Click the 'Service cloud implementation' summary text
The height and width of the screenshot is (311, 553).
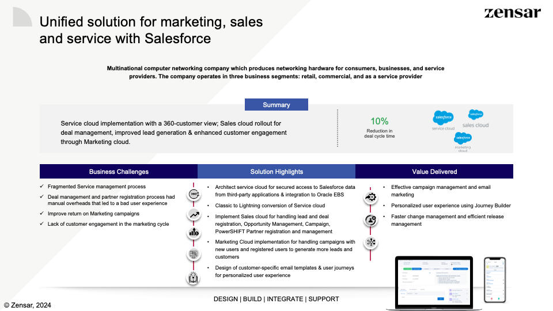coord(173,132)
